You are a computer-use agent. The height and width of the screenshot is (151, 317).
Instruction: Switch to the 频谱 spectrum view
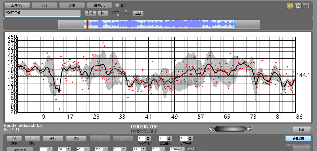pyautogui.click(x=72, y=5)
